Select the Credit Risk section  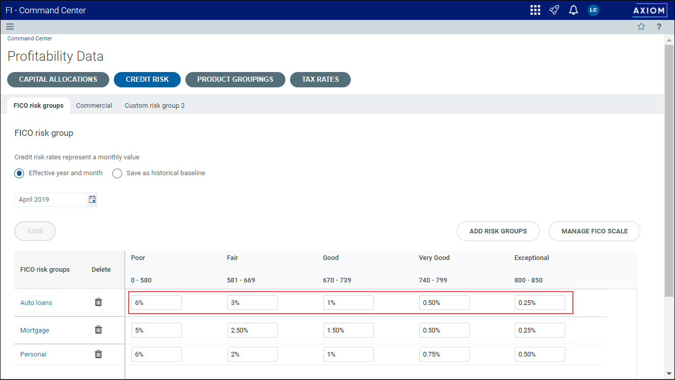pos(147,79)
